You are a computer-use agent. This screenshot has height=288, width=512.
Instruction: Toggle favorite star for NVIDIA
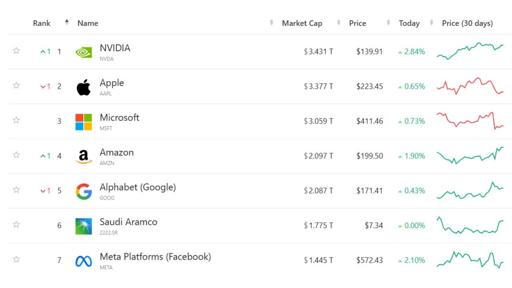pyautogui.click(x=16, y=51)
